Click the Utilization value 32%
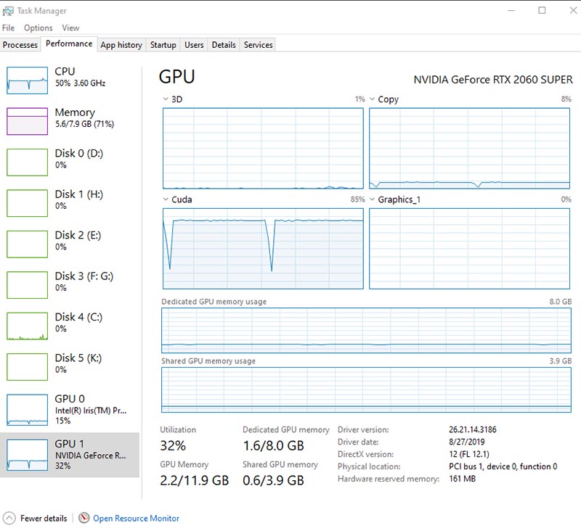Image resolution: width=581 pixels, height=528 pixels. pyautogui.click(x=173, y=445)
